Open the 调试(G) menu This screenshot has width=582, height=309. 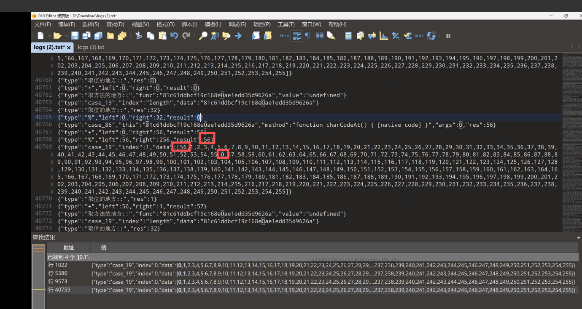[237, 24]
